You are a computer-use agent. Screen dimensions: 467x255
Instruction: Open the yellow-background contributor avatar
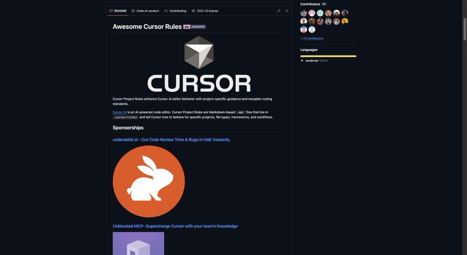click(x=345, y=21)
